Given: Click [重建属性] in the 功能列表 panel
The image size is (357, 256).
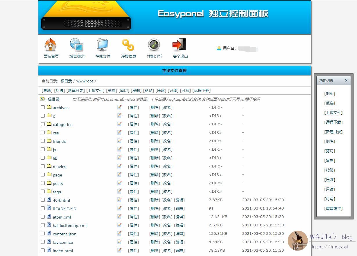Looking at the screenshot, I should click(x=333, y=208).
